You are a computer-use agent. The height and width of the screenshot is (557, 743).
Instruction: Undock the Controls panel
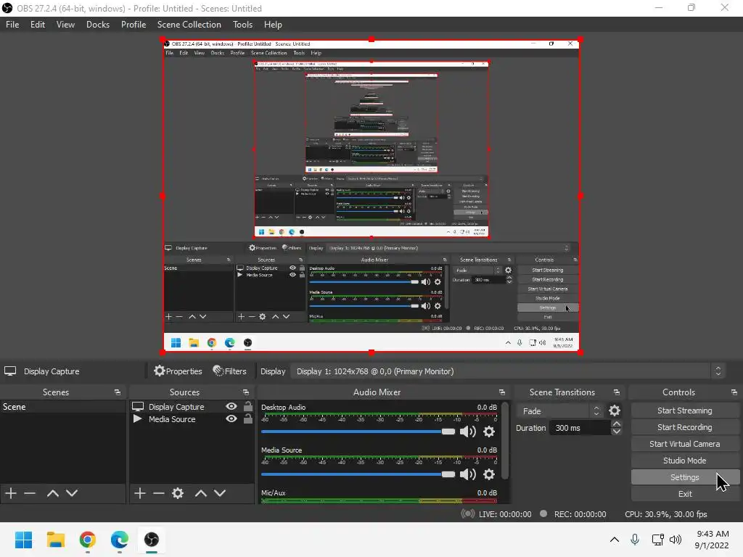click(x=734, y=392)
